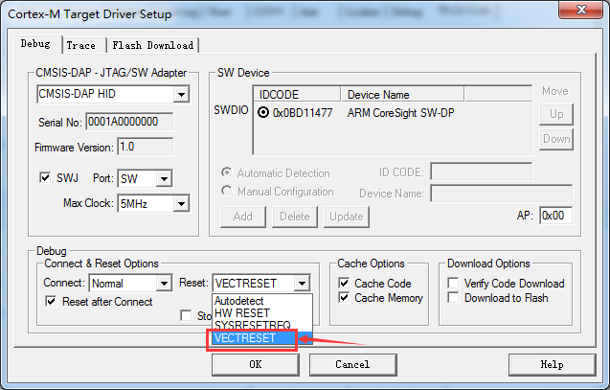The image size is (610, 390).
Task: Open the Flash Download tab
Action: coord(153,45)
